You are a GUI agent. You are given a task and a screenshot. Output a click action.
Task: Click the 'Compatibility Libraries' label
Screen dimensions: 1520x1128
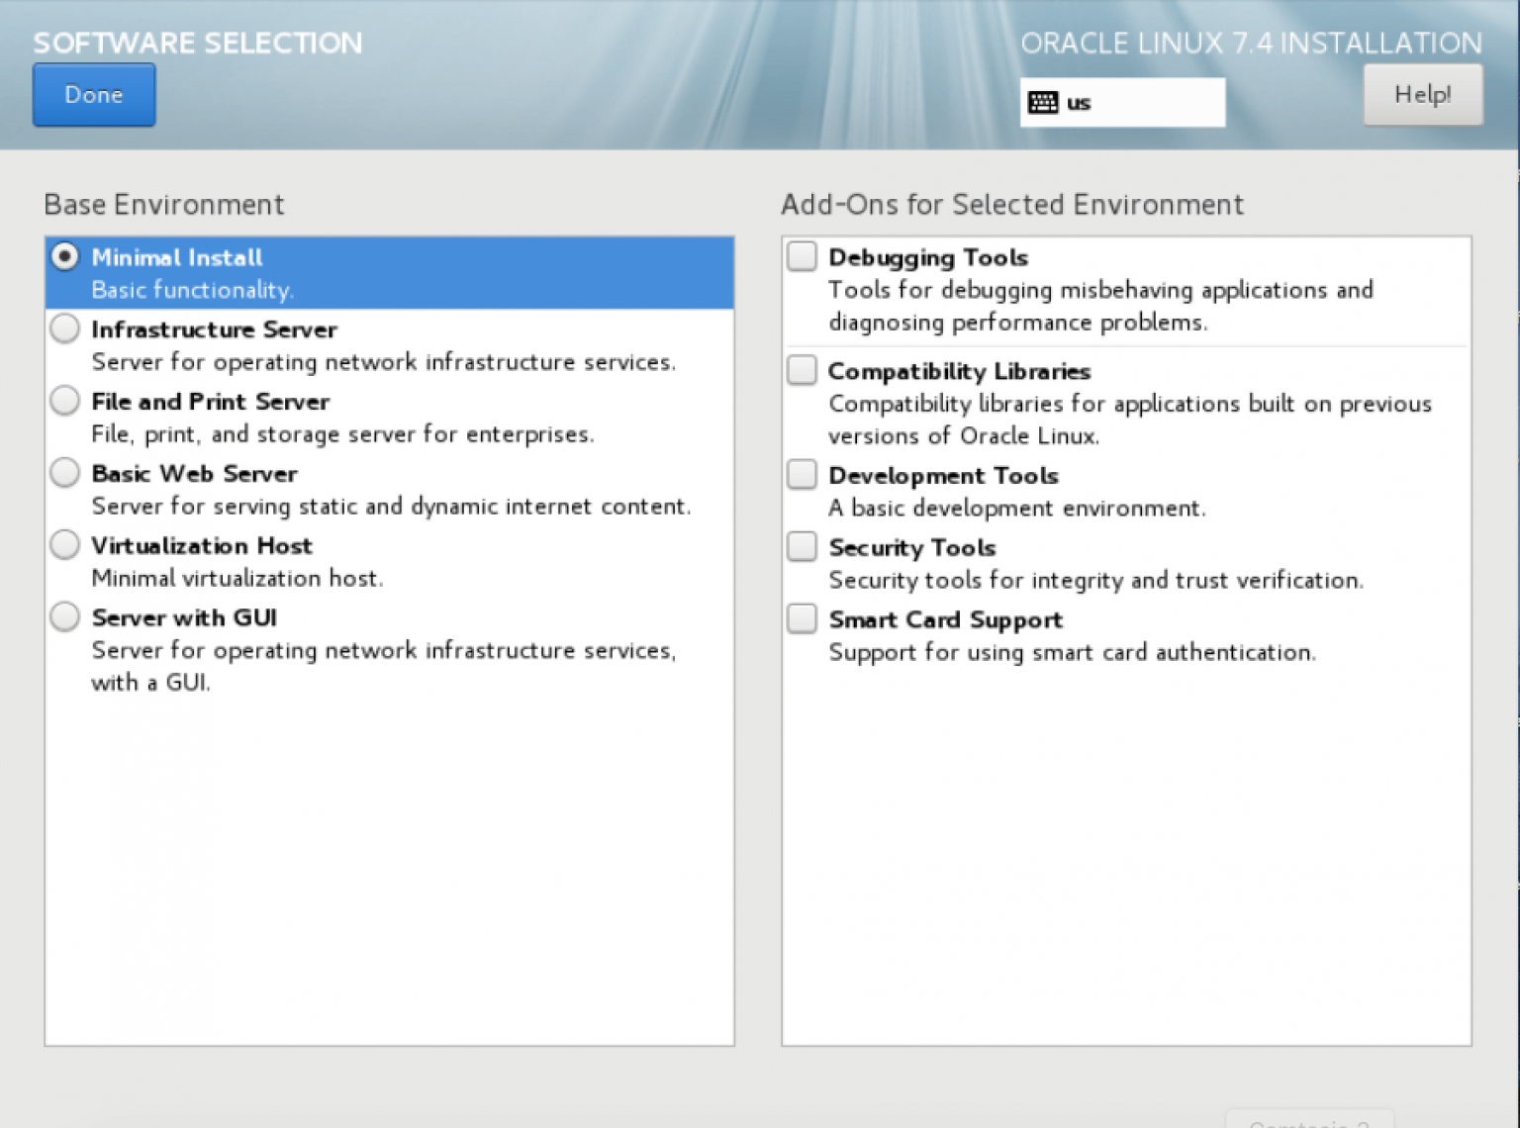[x=959, y=371]
